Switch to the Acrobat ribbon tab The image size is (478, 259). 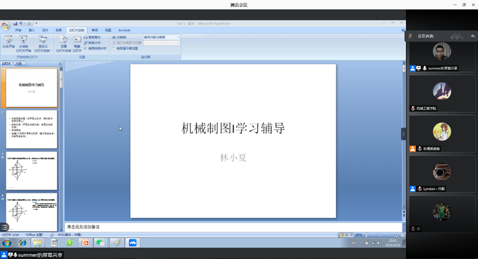124,30
